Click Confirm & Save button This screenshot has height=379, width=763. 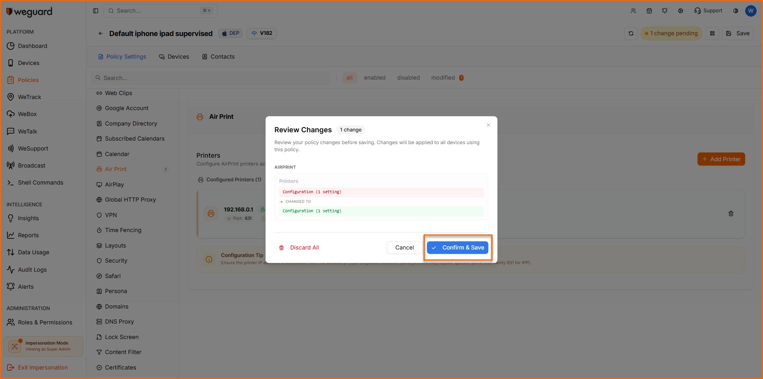(x=458, y=248)
